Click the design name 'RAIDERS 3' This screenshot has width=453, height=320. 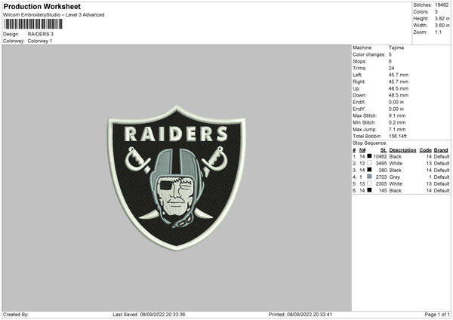(x=41, y=34)
